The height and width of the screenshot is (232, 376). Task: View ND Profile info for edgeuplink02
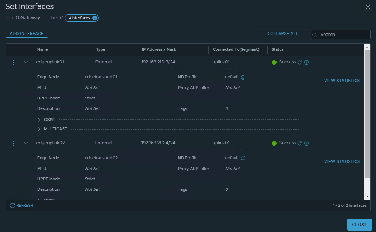243,158
